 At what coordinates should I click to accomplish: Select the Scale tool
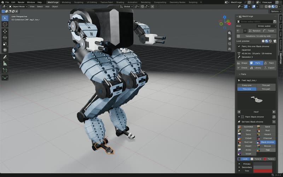[x=5, y=44]
